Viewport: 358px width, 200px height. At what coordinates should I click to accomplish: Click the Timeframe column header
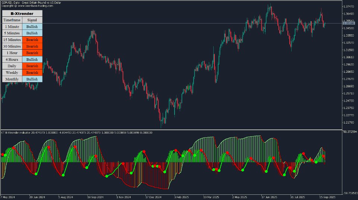[x=12, y=20]
